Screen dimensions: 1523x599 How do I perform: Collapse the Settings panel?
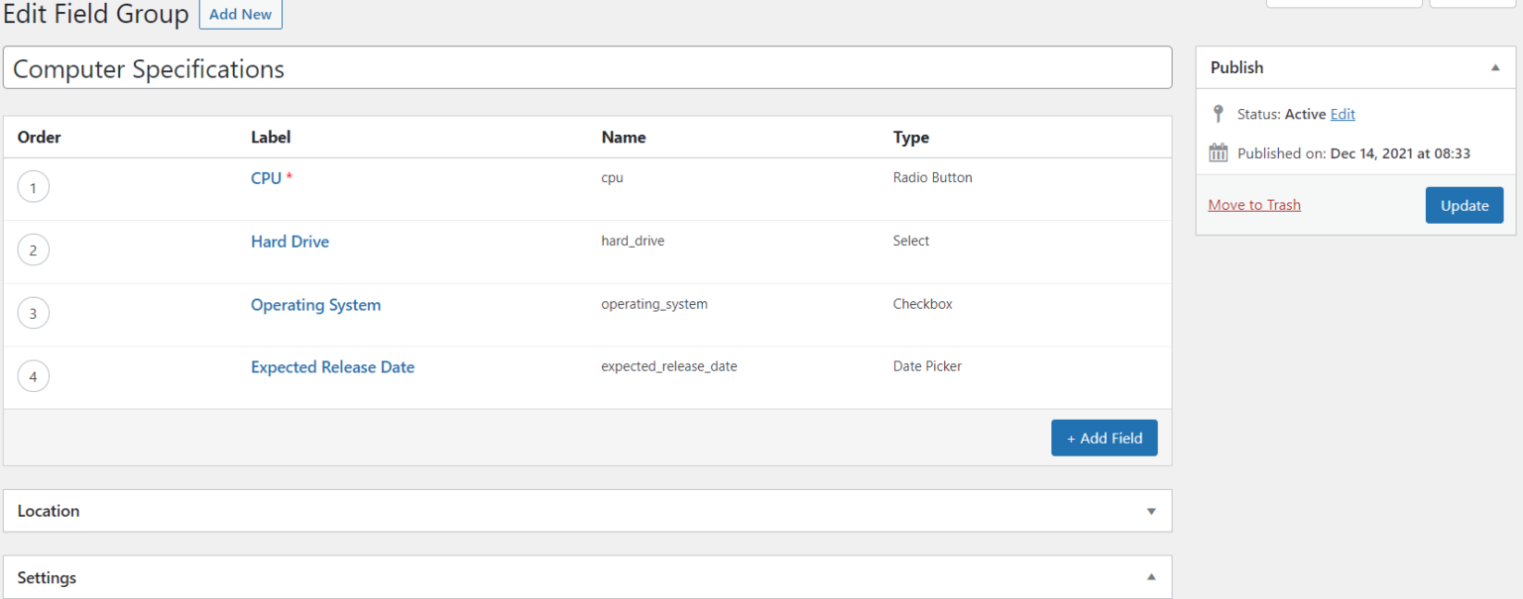click(x=1151, y=577)
